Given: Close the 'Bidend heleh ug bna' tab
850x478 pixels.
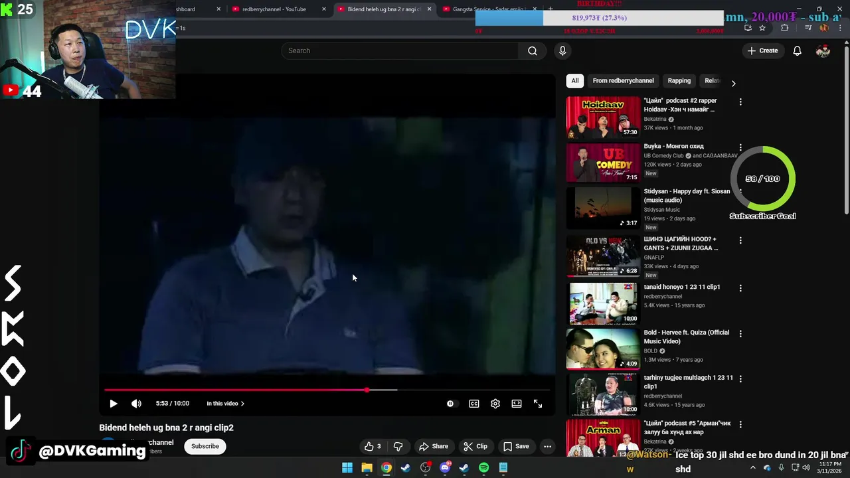Looking at the screenshot, I should pyautogui.click(x=430, y=9).
